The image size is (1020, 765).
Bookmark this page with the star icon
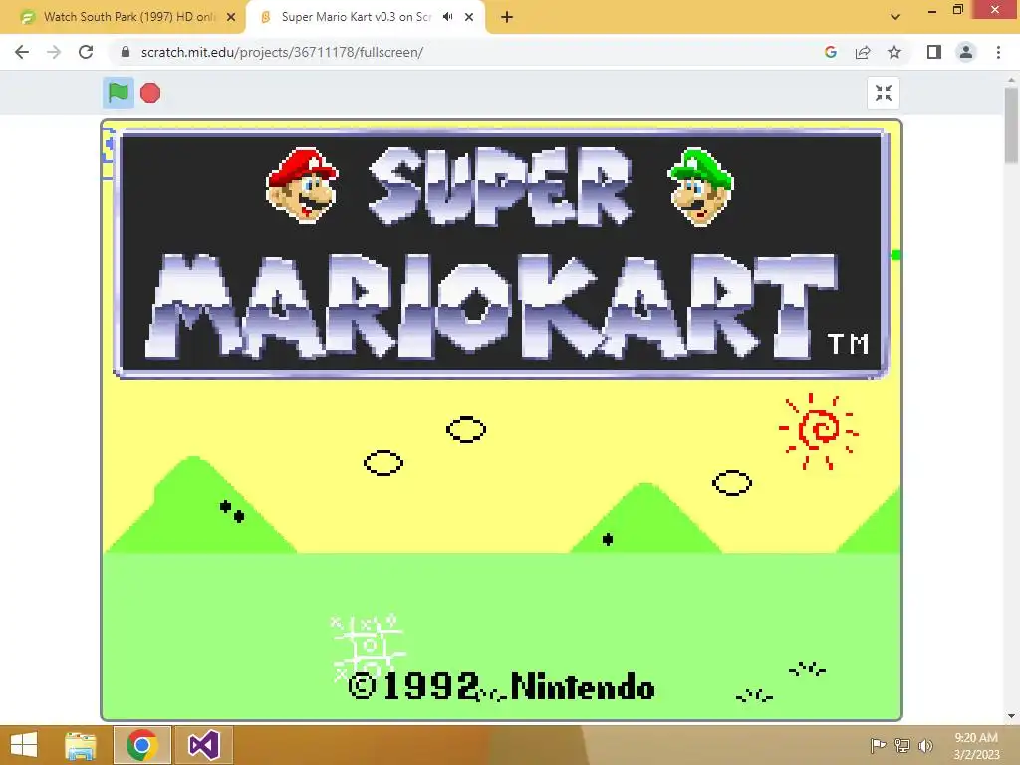pos(894,52)
